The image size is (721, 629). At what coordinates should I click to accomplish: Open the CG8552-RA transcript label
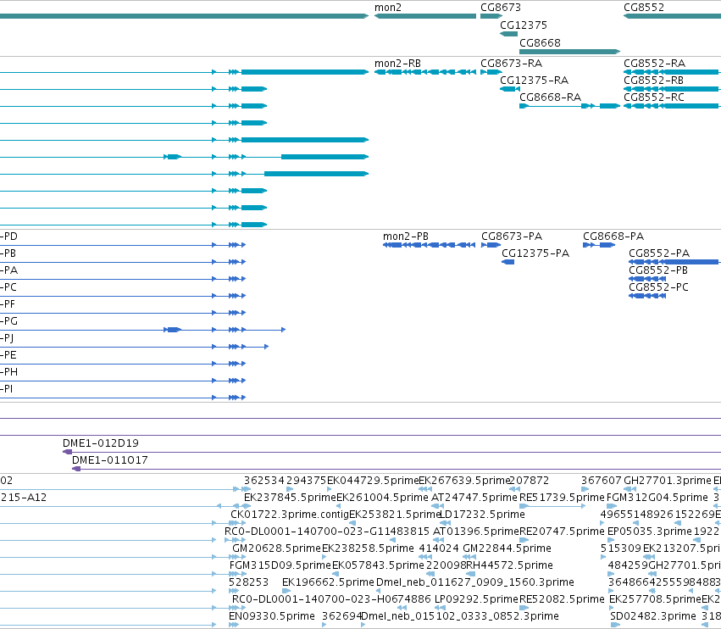(654, 64)
